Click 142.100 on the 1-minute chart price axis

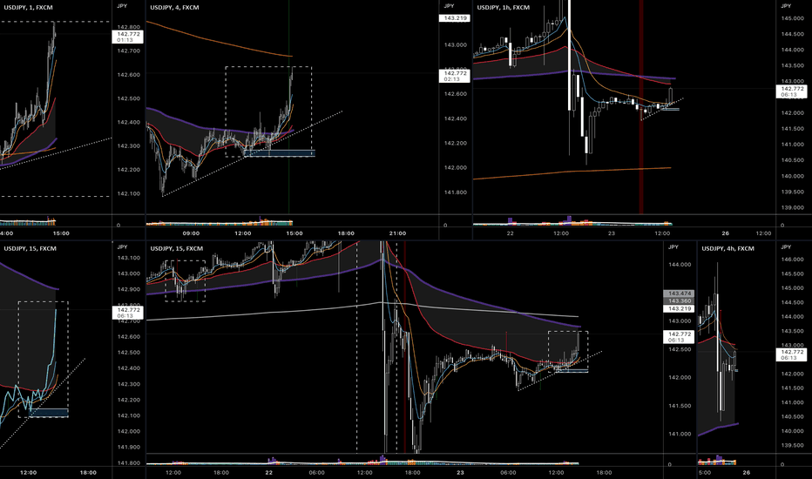(128, 193)
